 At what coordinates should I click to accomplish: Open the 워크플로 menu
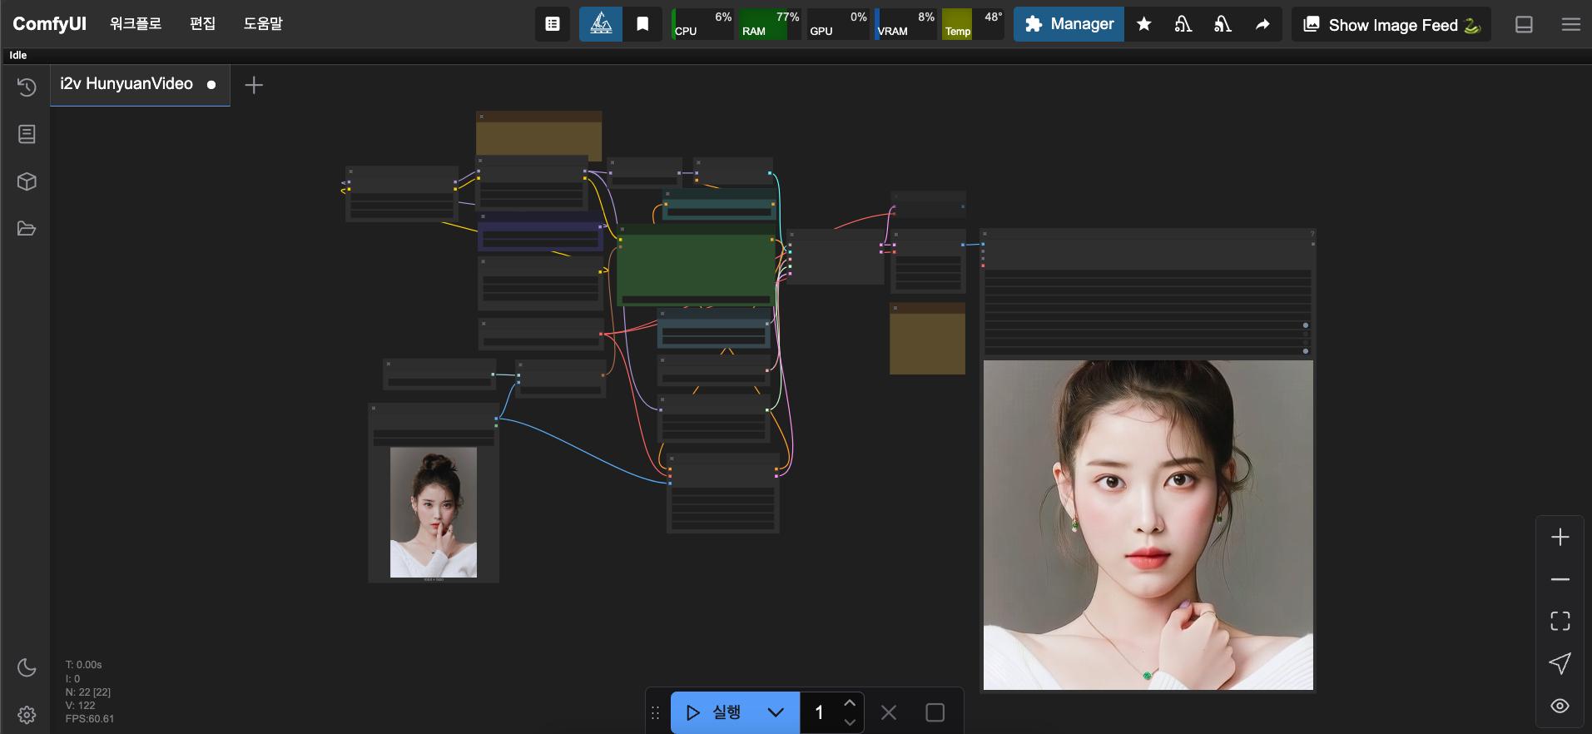pyautogui.click(x=136, y=24)
